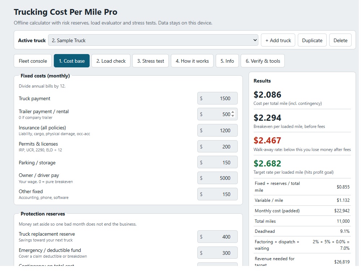361x271 pixels.
Task: Select the 1. Cost base tab
Action: (x=72, y=61)
